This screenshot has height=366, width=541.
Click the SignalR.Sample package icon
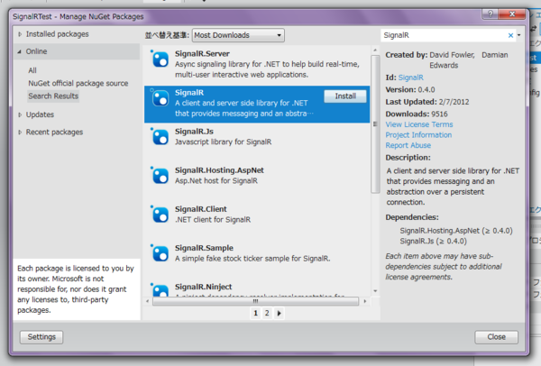tap(160, 253)
